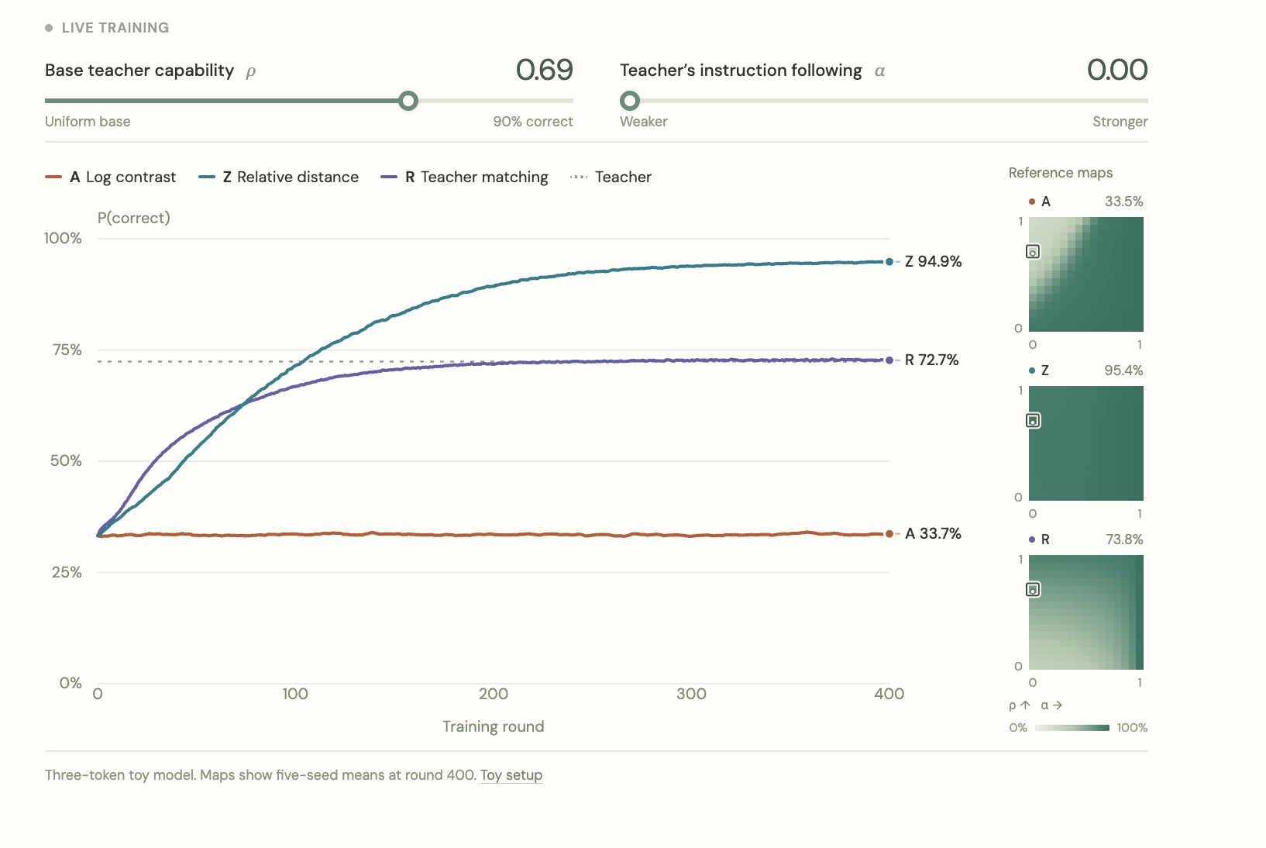
Task: Click the Z reference map heatmap
Action: (x=1086, y=443)
